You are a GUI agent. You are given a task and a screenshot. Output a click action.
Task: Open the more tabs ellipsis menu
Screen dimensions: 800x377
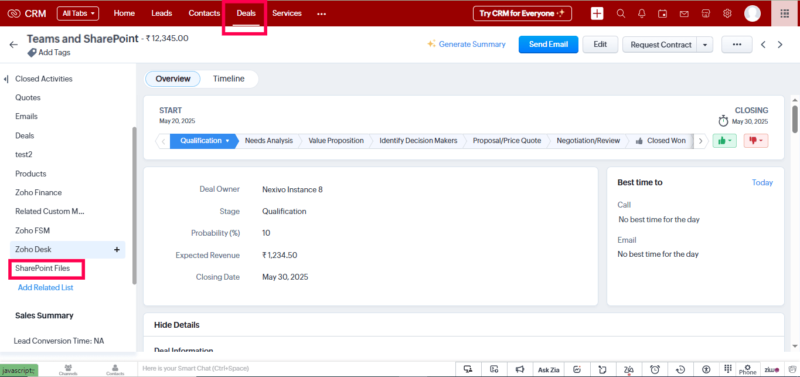click(321, 13)
